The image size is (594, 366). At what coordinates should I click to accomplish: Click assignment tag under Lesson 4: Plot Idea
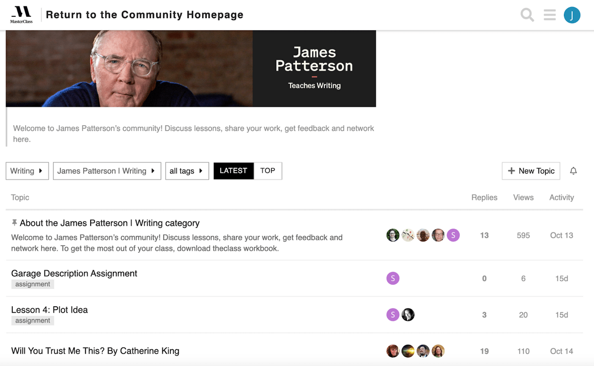click(x=33, y=321)
